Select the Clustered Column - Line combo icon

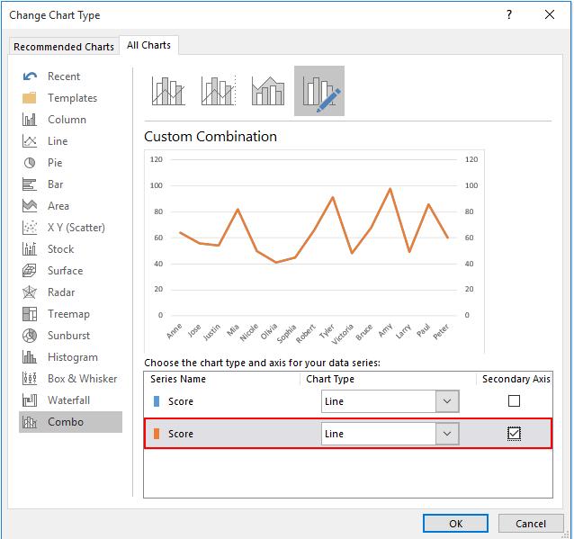click(168, 91)
